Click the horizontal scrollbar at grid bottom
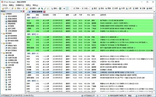Image resolution: width=156 pixels, height=97 pixels. point(61,93)
